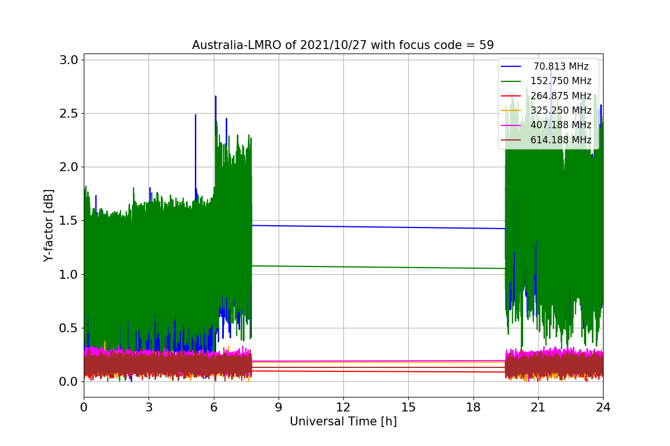Click the y-axis tick label 0.0
This screenshot has height=446, width=670.
69,382
